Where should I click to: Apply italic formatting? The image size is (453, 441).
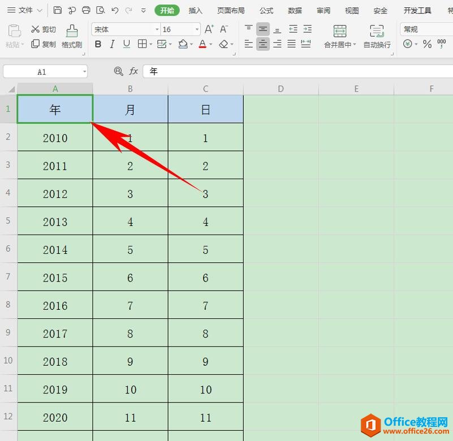[x=112, y=44]
